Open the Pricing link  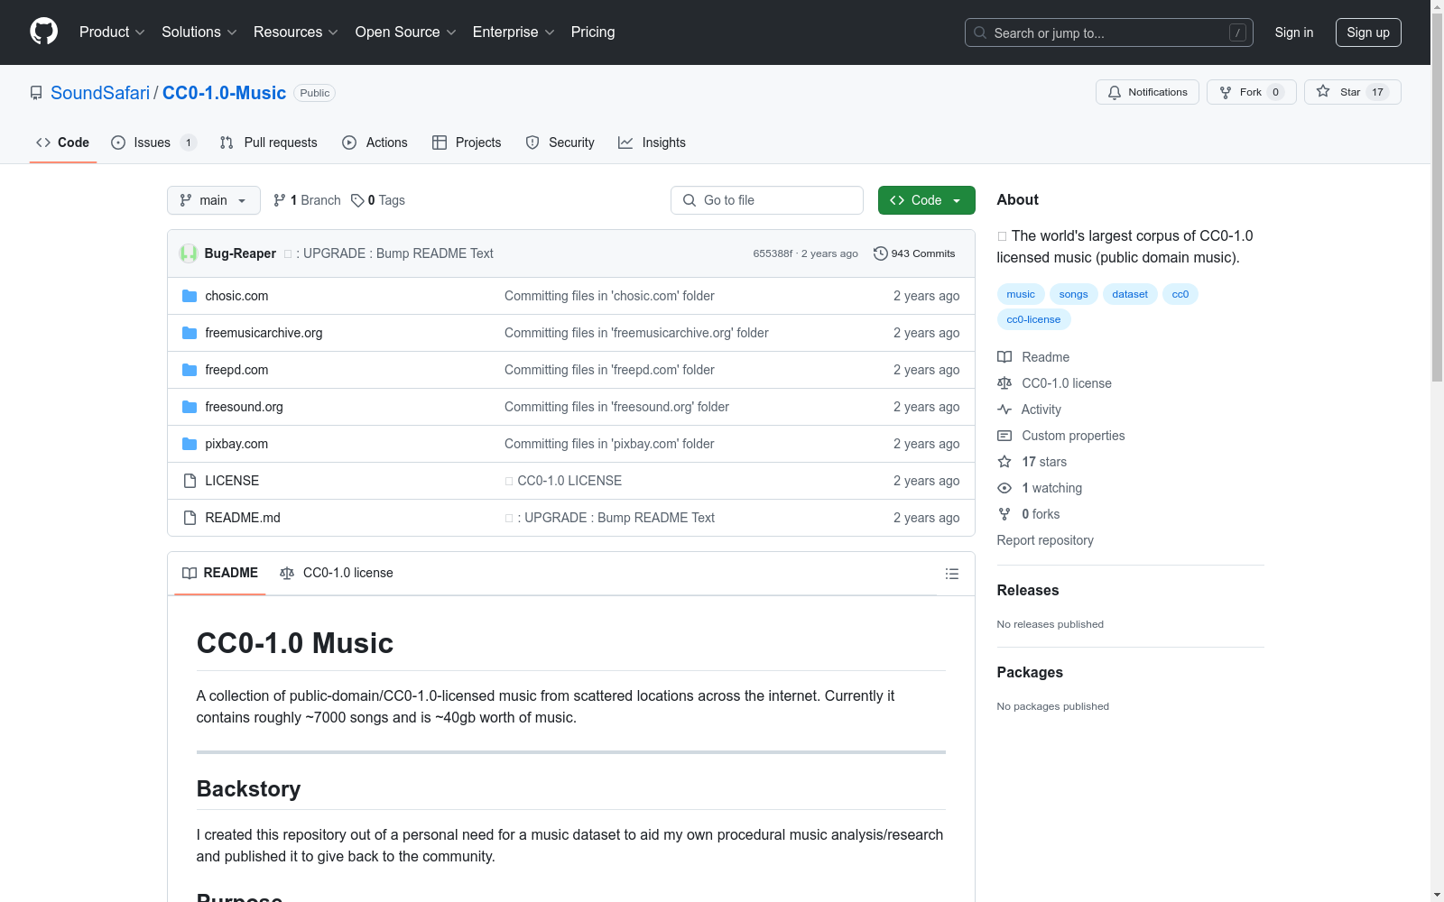(593, 32)
